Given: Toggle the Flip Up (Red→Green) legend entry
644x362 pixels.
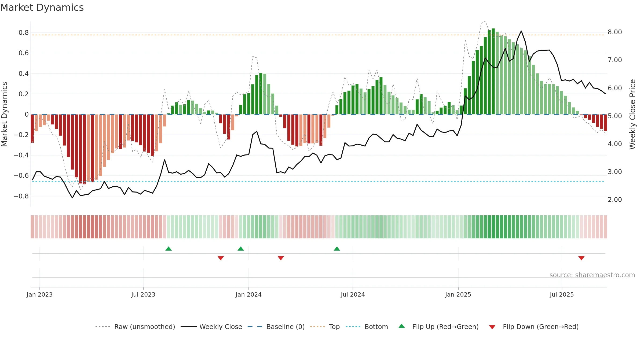Looking at the screenshot, I should [x=438, y=327].
